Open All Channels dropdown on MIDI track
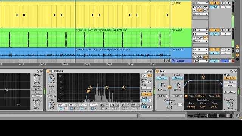 coord(200,7)
